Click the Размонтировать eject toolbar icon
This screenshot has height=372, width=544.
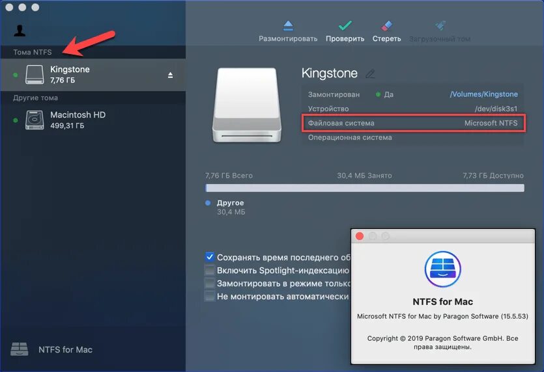coord(288,25)
